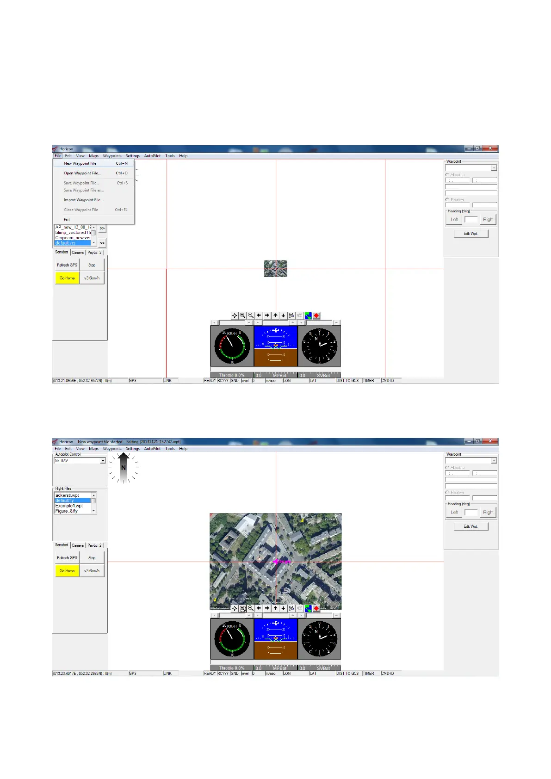
Task: Click v3.6km/h button in lower screenshot
Action: point(92,571)
